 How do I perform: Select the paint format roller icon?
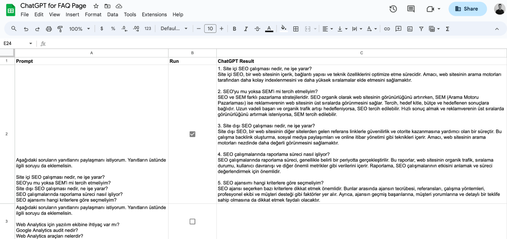(x=60, y=29)
